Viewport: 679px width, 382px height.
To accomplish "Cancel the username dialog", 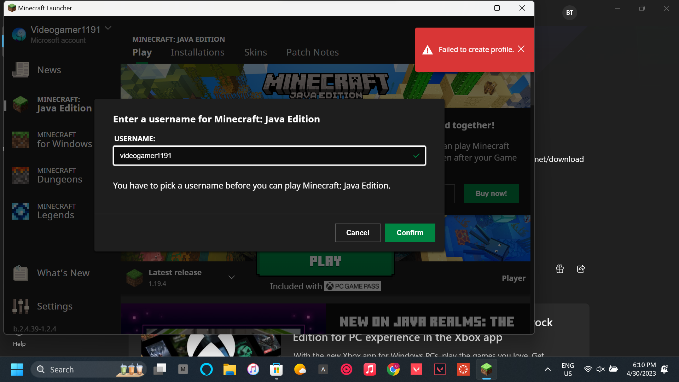I will coord(358,233).
